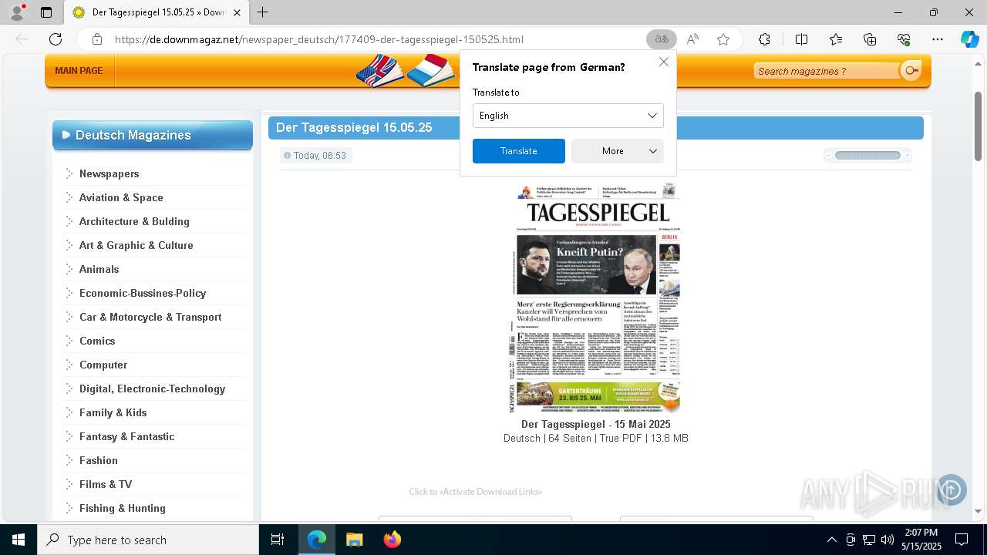Add page to favorites star
The width and height of the screenshot is (987, 555).
click(x=723, y=39)
